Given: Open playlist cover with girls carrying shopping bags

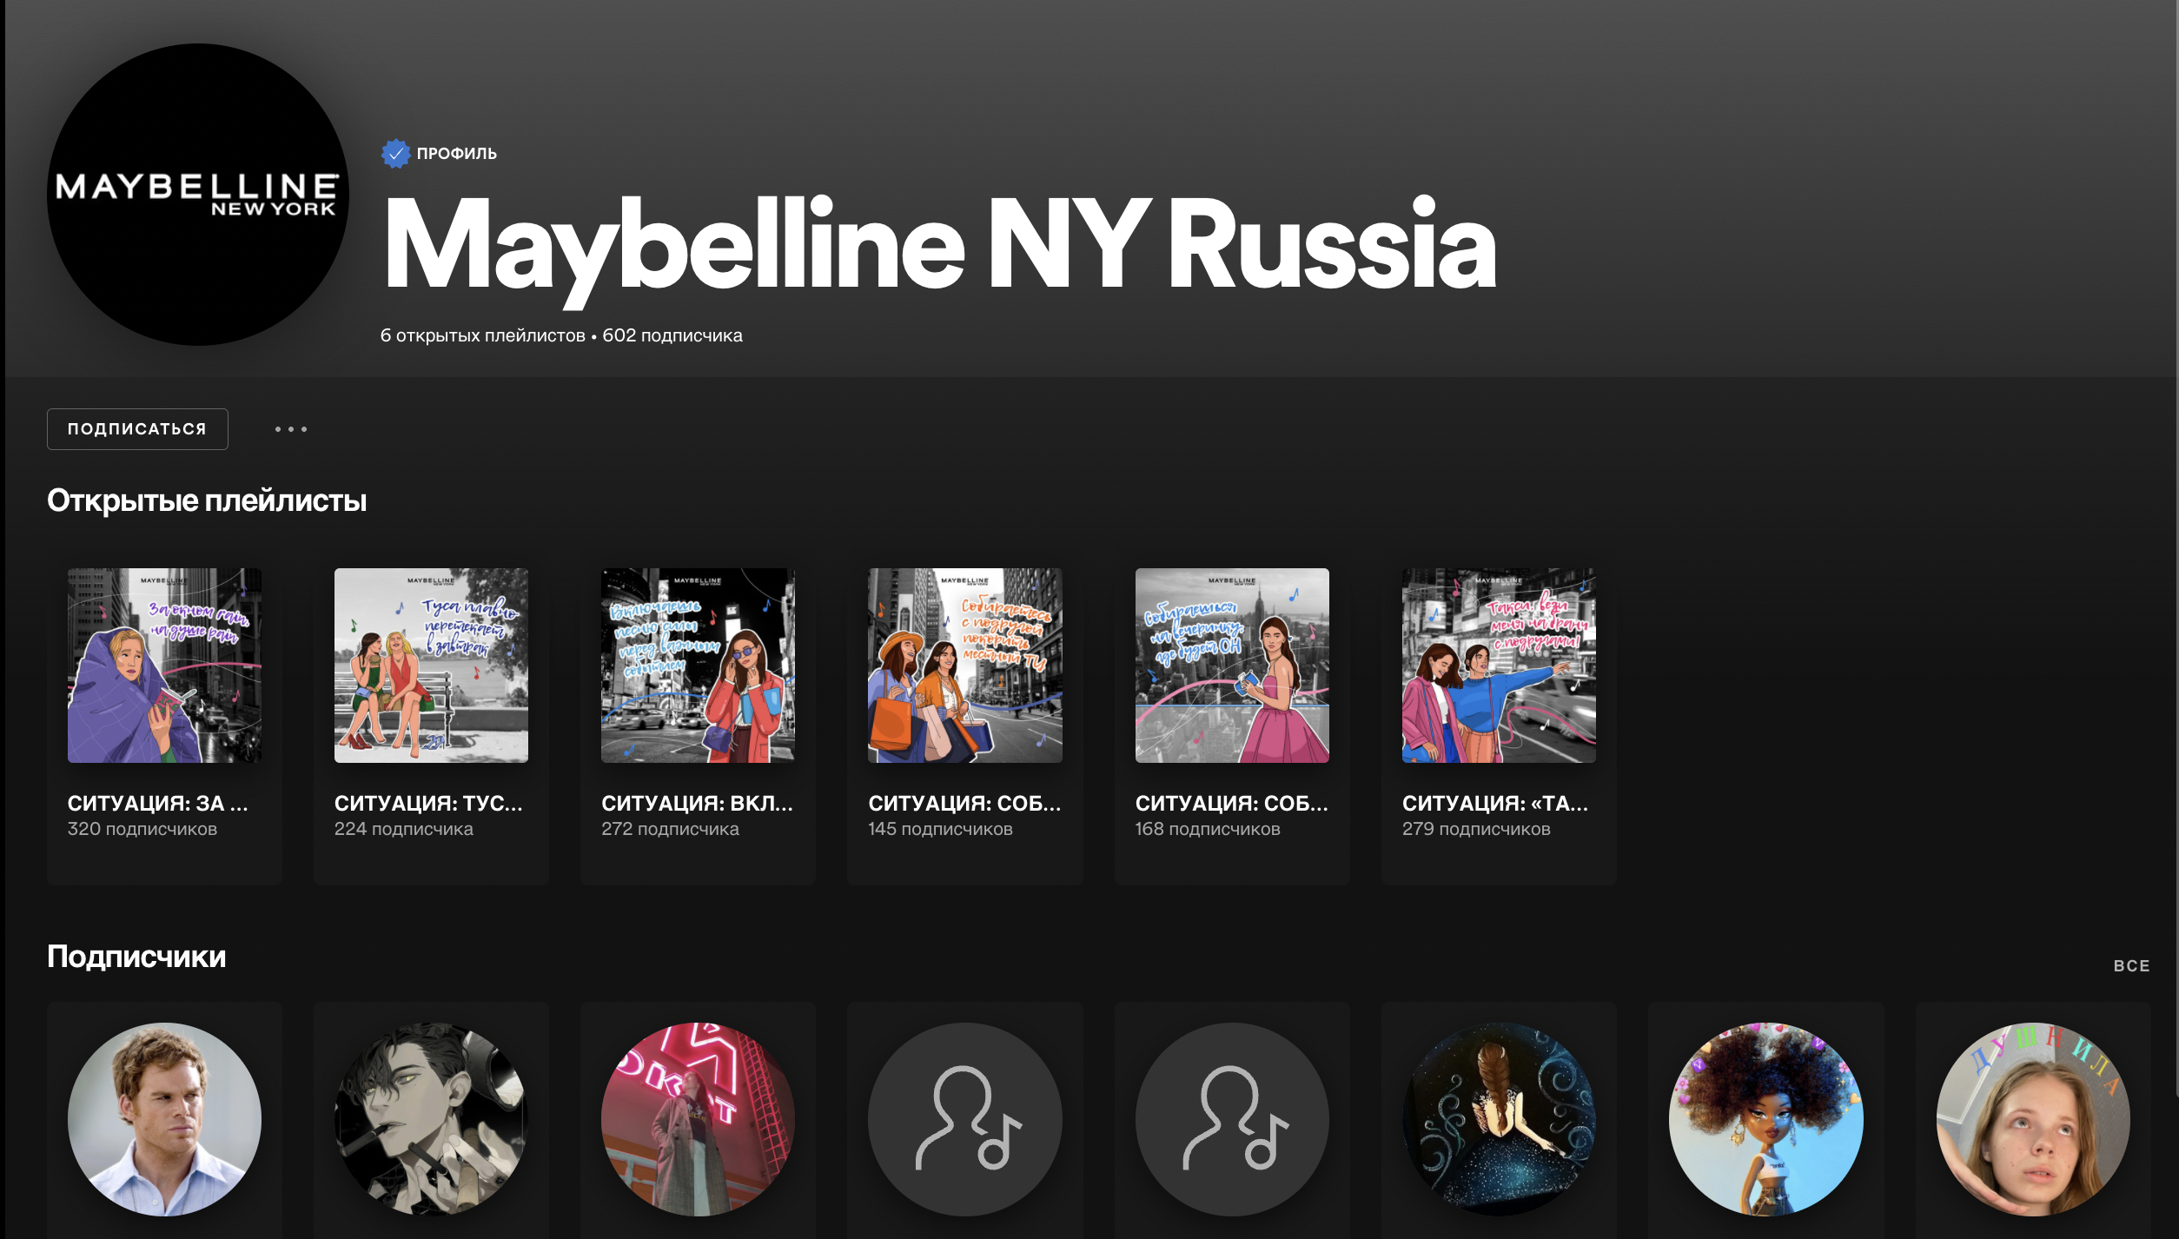Looking at the screenshot, I should pos(964,666).
